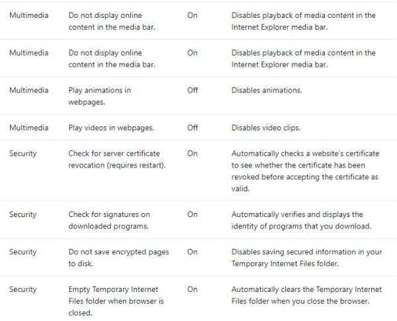Select 'Play animations in webpages.' setting text
Screen dimensions: 397x321
(99, 96)
